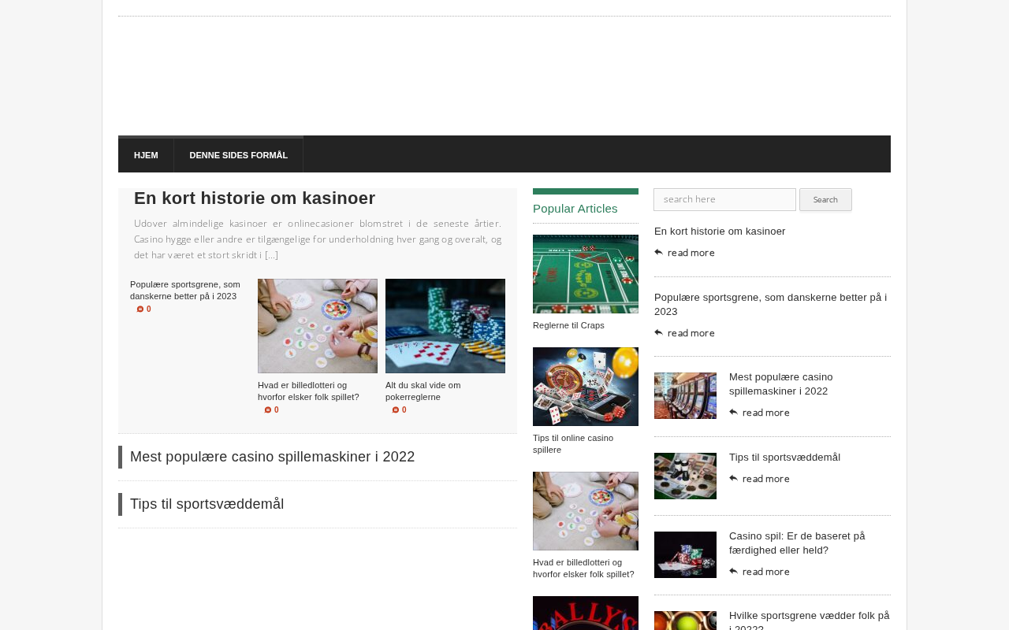Open featured link 'Hvad er billedlotteri' under thumbnail

(x=308, y=391)
